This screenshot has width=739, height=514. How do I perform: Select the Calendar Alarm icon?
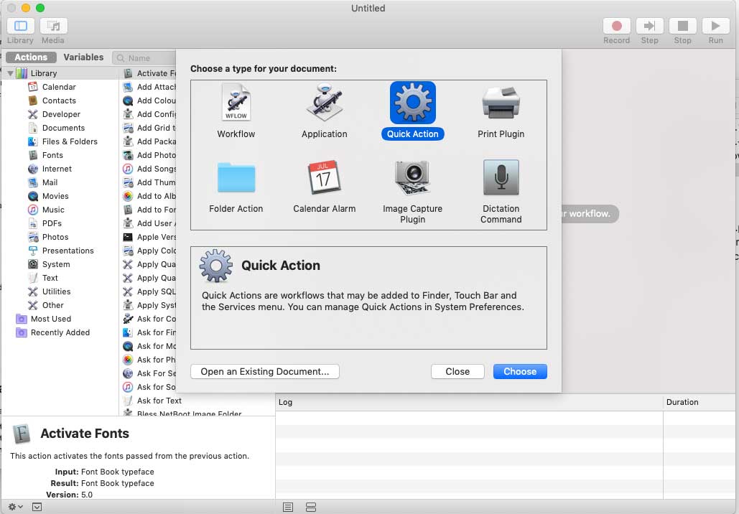(324, 178)
